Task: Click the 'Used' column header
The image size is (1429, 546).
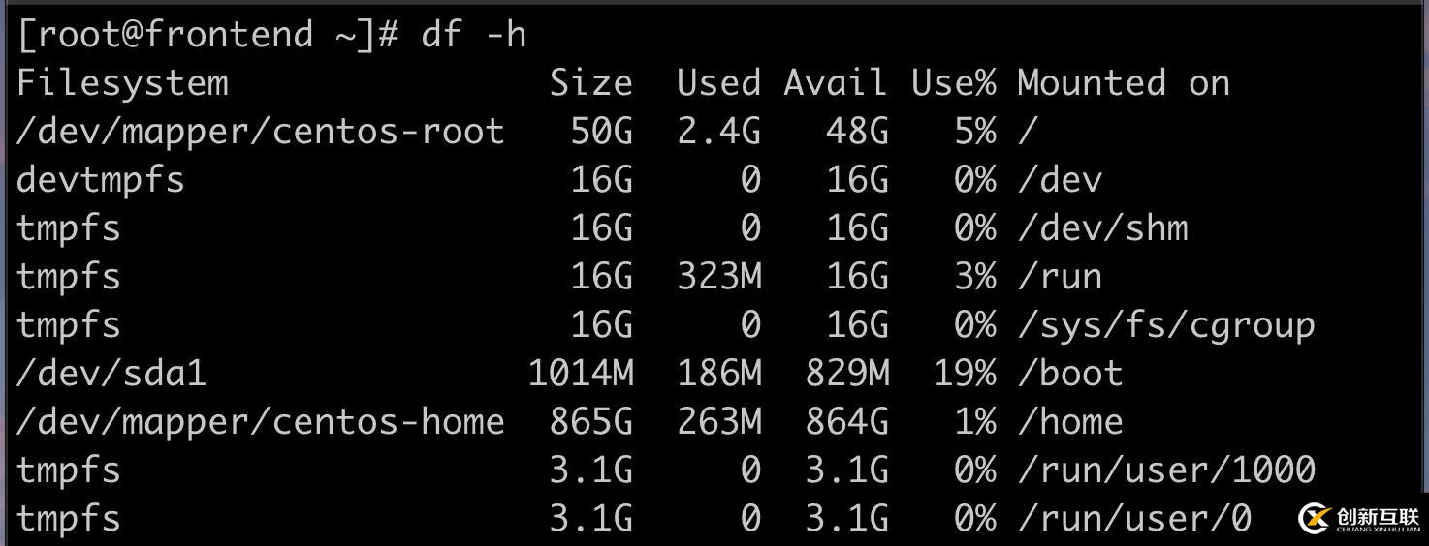Action: 718,83
